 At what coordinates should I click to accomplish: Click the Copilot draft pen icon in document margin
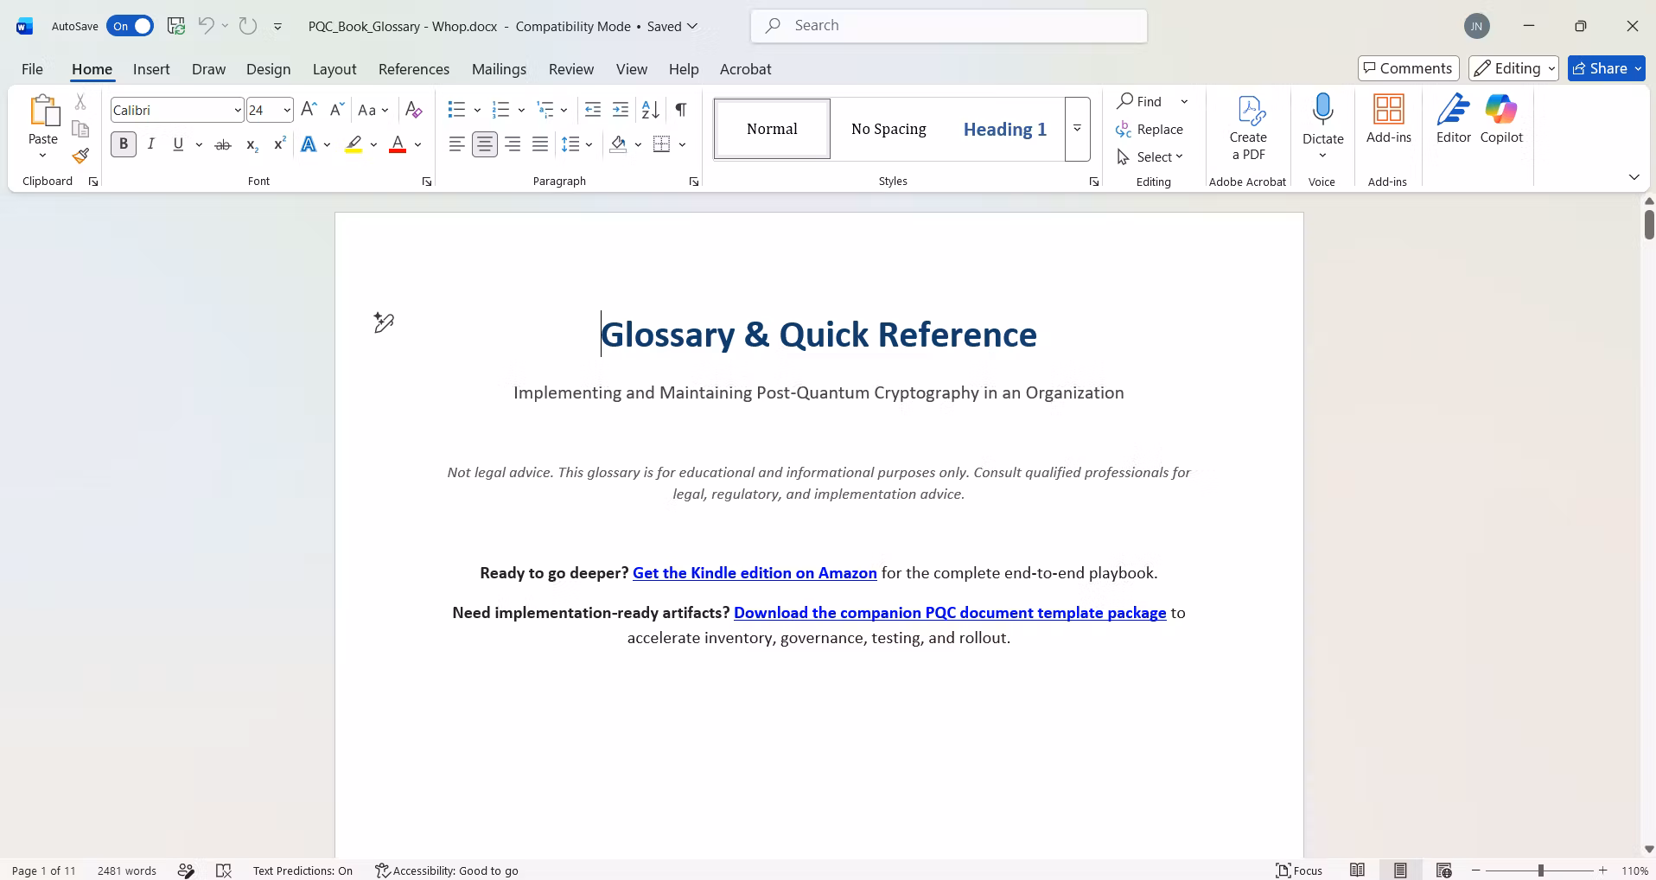coord(384,322)
